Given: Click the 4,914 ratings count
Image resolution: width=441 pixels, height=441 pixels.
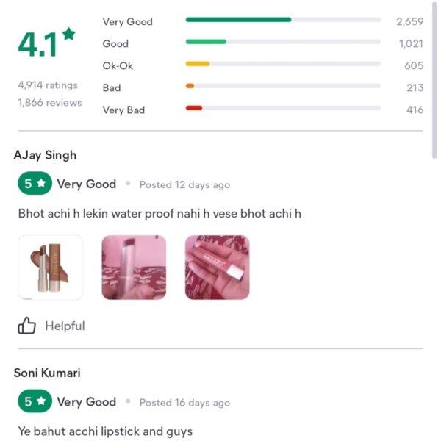Looking at the screenshot, I should click(48, 85).
